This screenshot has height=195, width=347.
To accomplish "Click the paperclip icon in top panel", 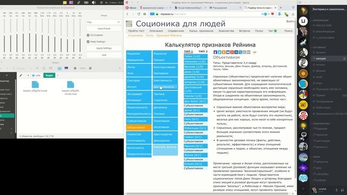I will tap(79, 2).
